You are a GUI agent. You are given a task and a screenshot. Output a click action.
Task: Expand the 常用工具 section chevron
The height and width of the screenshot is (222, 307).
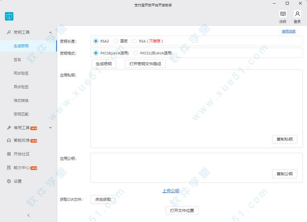[x=51, y=128]
